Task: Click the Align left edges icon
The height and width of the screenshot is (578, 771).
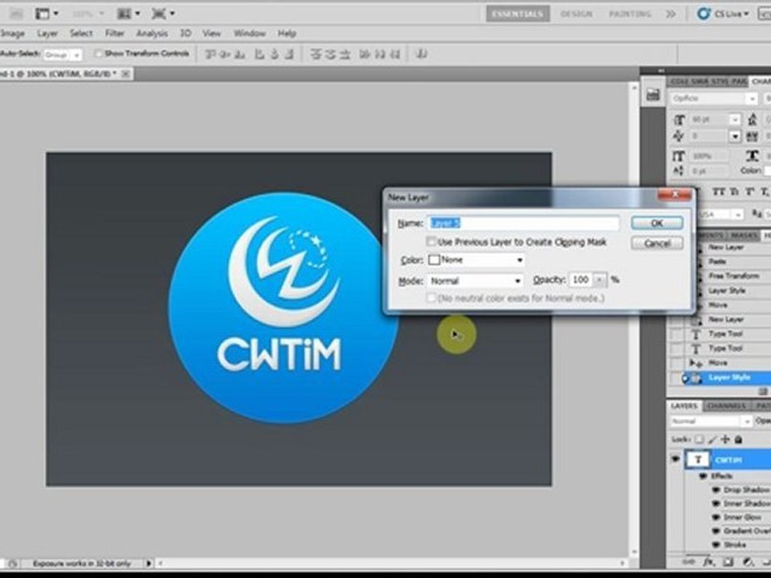Action: tap(259, 54)
